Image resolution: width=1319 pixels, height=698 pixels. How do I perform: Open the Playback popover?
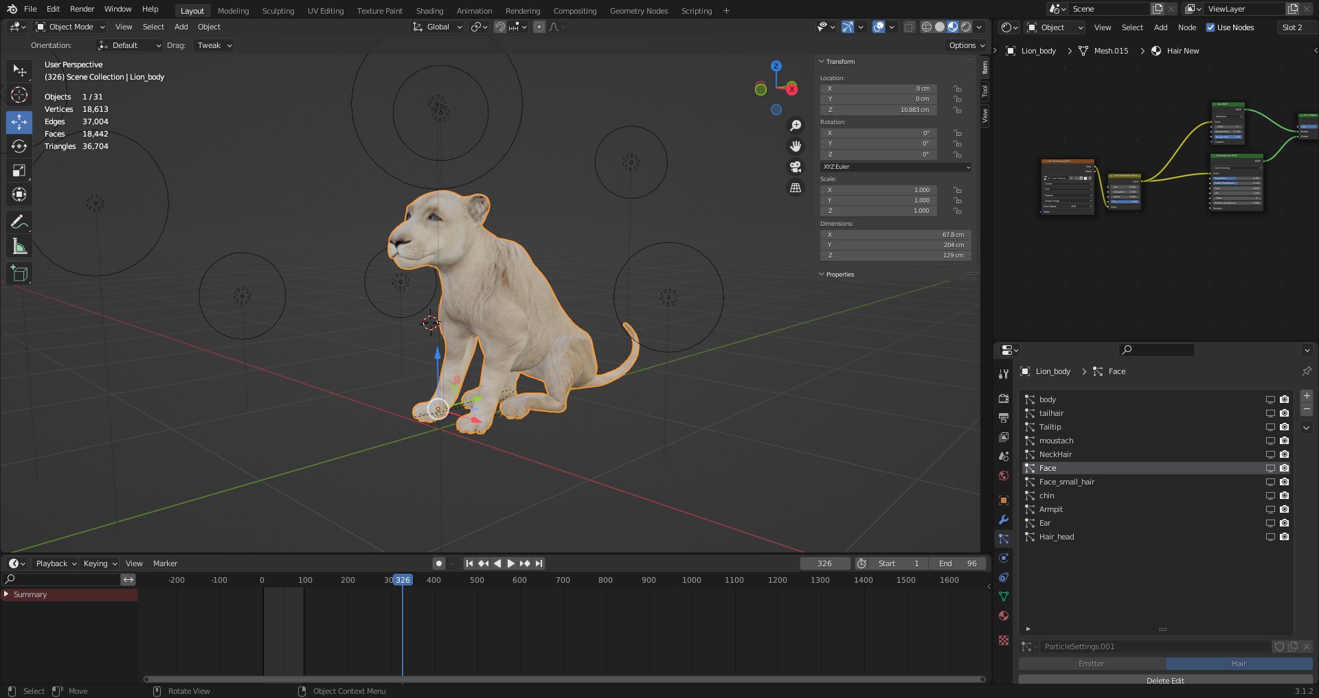pyautogui.click(x=56, y=563)
